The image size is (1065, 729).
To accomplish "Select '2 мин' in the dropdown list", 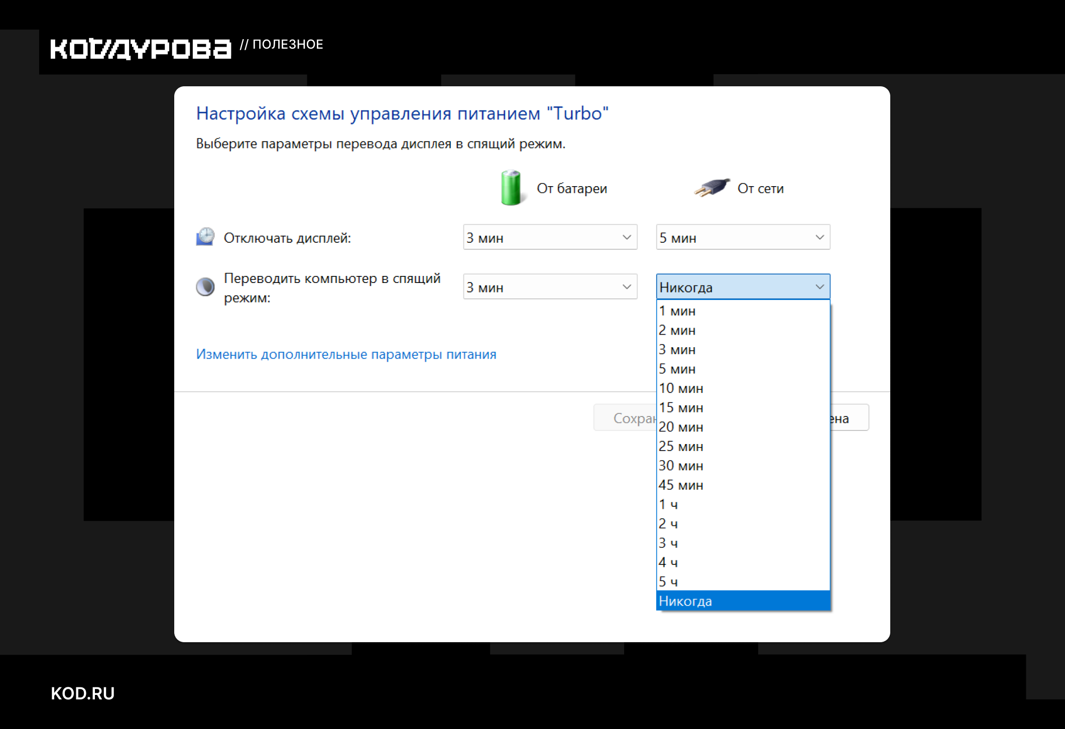I will coord(743,330).
